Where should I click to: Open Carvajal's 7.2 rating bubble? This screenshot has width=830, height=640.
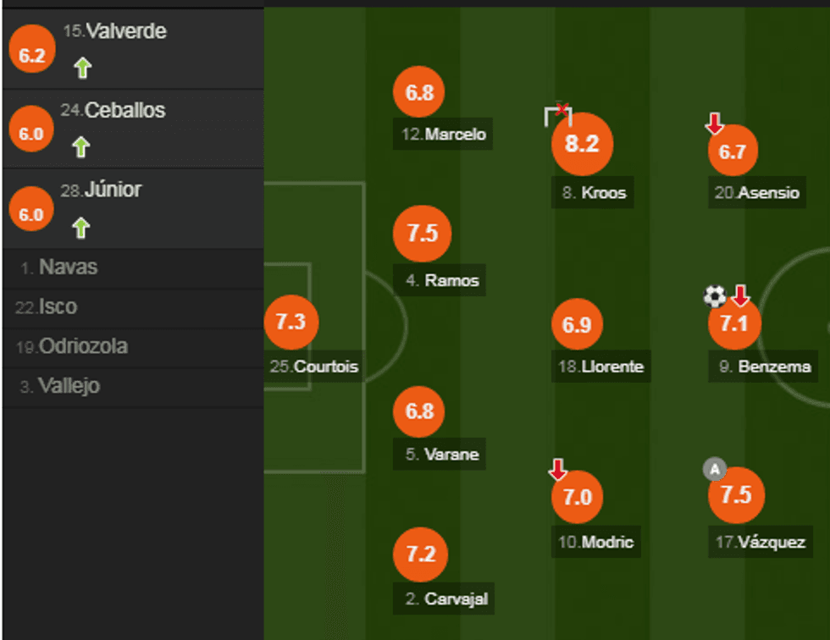(421, 554)
